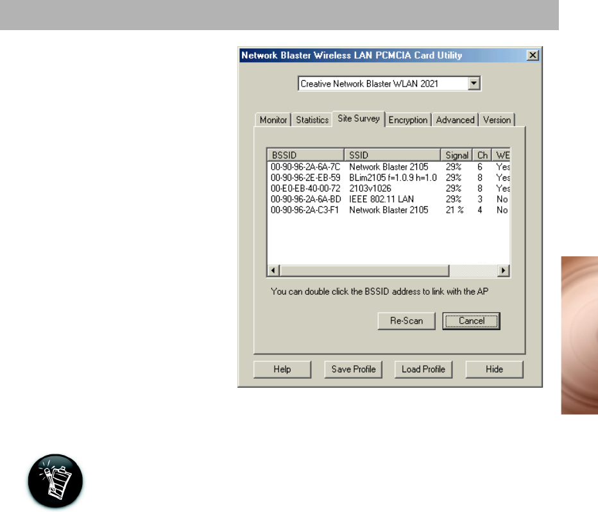Click the Ch column header

pos(482,155)
